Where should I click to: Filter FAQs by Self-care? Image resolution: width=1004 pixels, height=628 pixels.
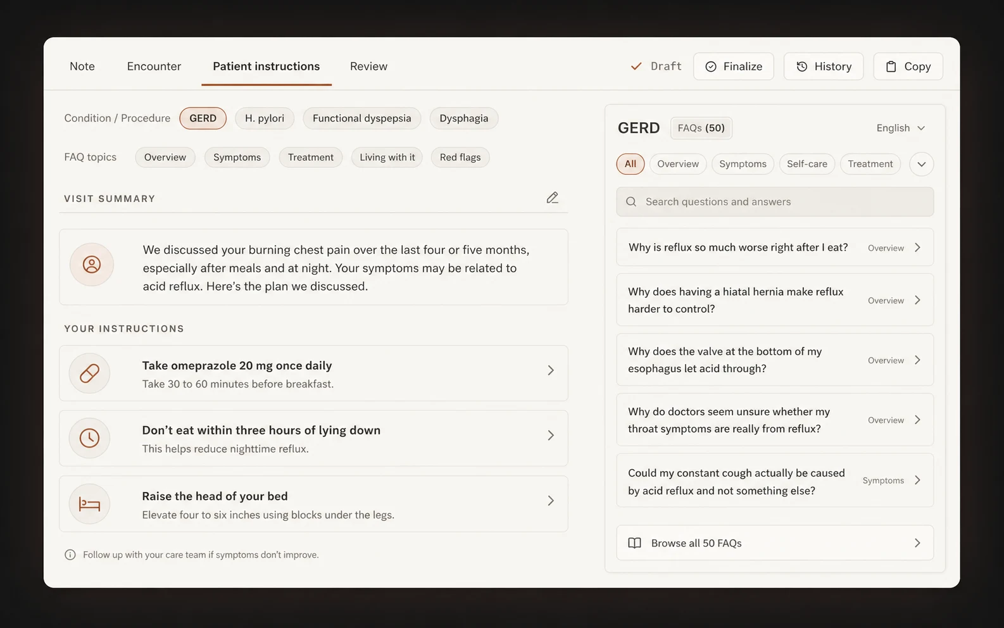click(x=807, y=165)
